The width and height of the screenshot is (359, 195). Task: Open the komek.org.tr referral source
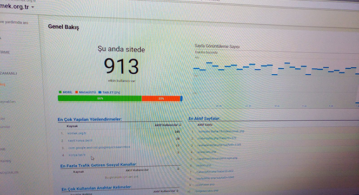77,133
